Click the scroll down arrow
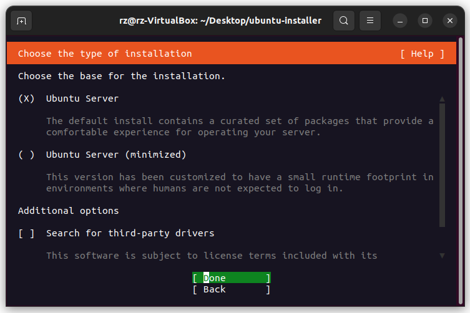The height and width of the screenshot is (313, 470). pyautogui.click(x=442, y=256)
